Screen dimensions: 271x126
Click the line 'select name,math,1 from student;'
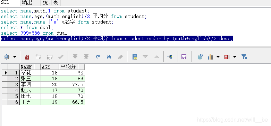pyautogui.click(x=45, y=11)
